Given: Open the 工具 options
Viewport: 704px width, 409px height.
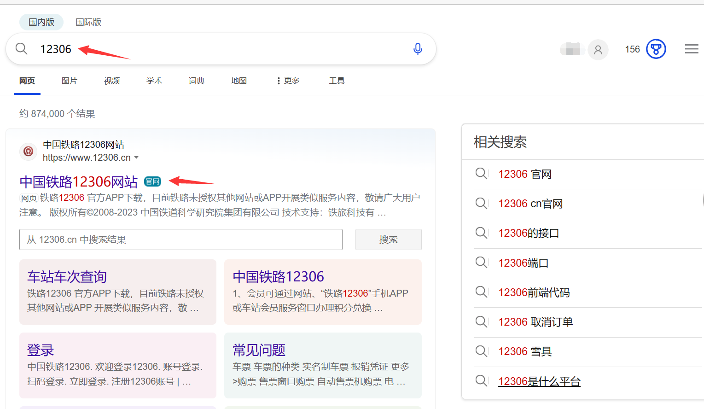Looking at the screenshot, I should coord(337,80).
